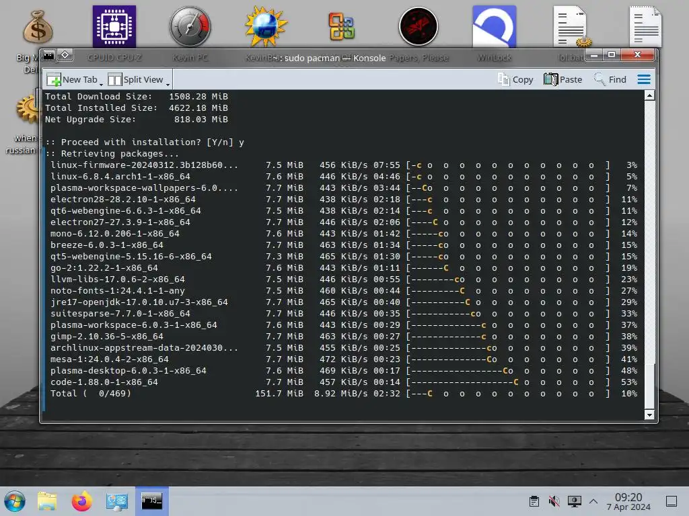Click the muted volume tray icon

click(554, 501)
